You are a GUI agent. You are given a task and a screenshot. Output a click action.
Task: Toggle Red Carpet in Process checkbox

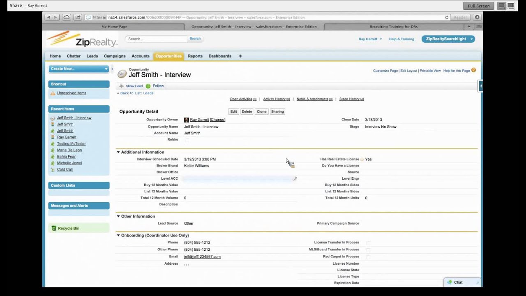tap(368, 257)
